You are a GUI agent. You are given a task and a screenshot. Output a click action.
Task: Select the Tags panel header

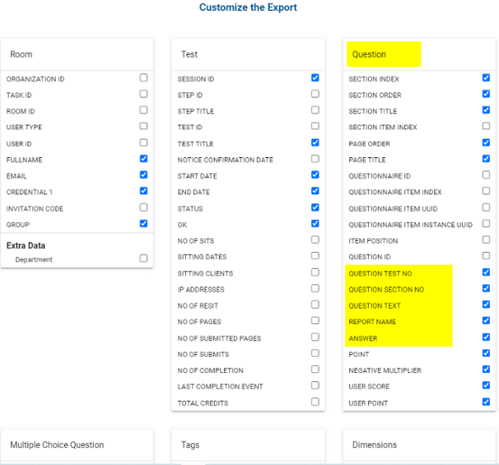[x=248, y=445]
